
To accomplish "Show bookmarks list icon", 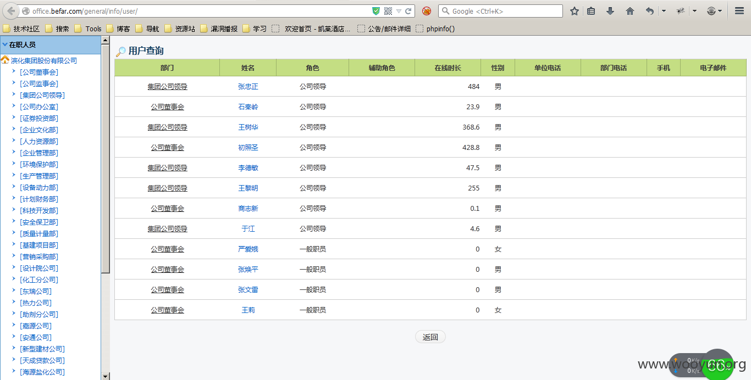I will coord(591,11).
